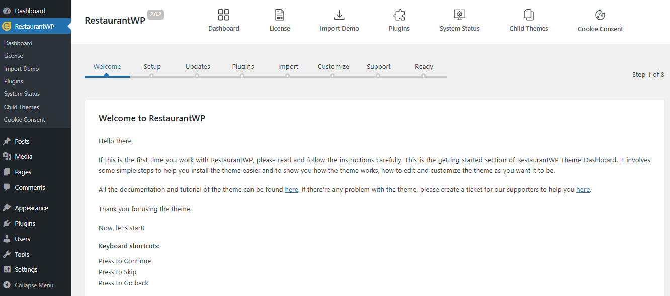
Task: Open the Plugins puzzle piece icon
Action: coord(399,15)
